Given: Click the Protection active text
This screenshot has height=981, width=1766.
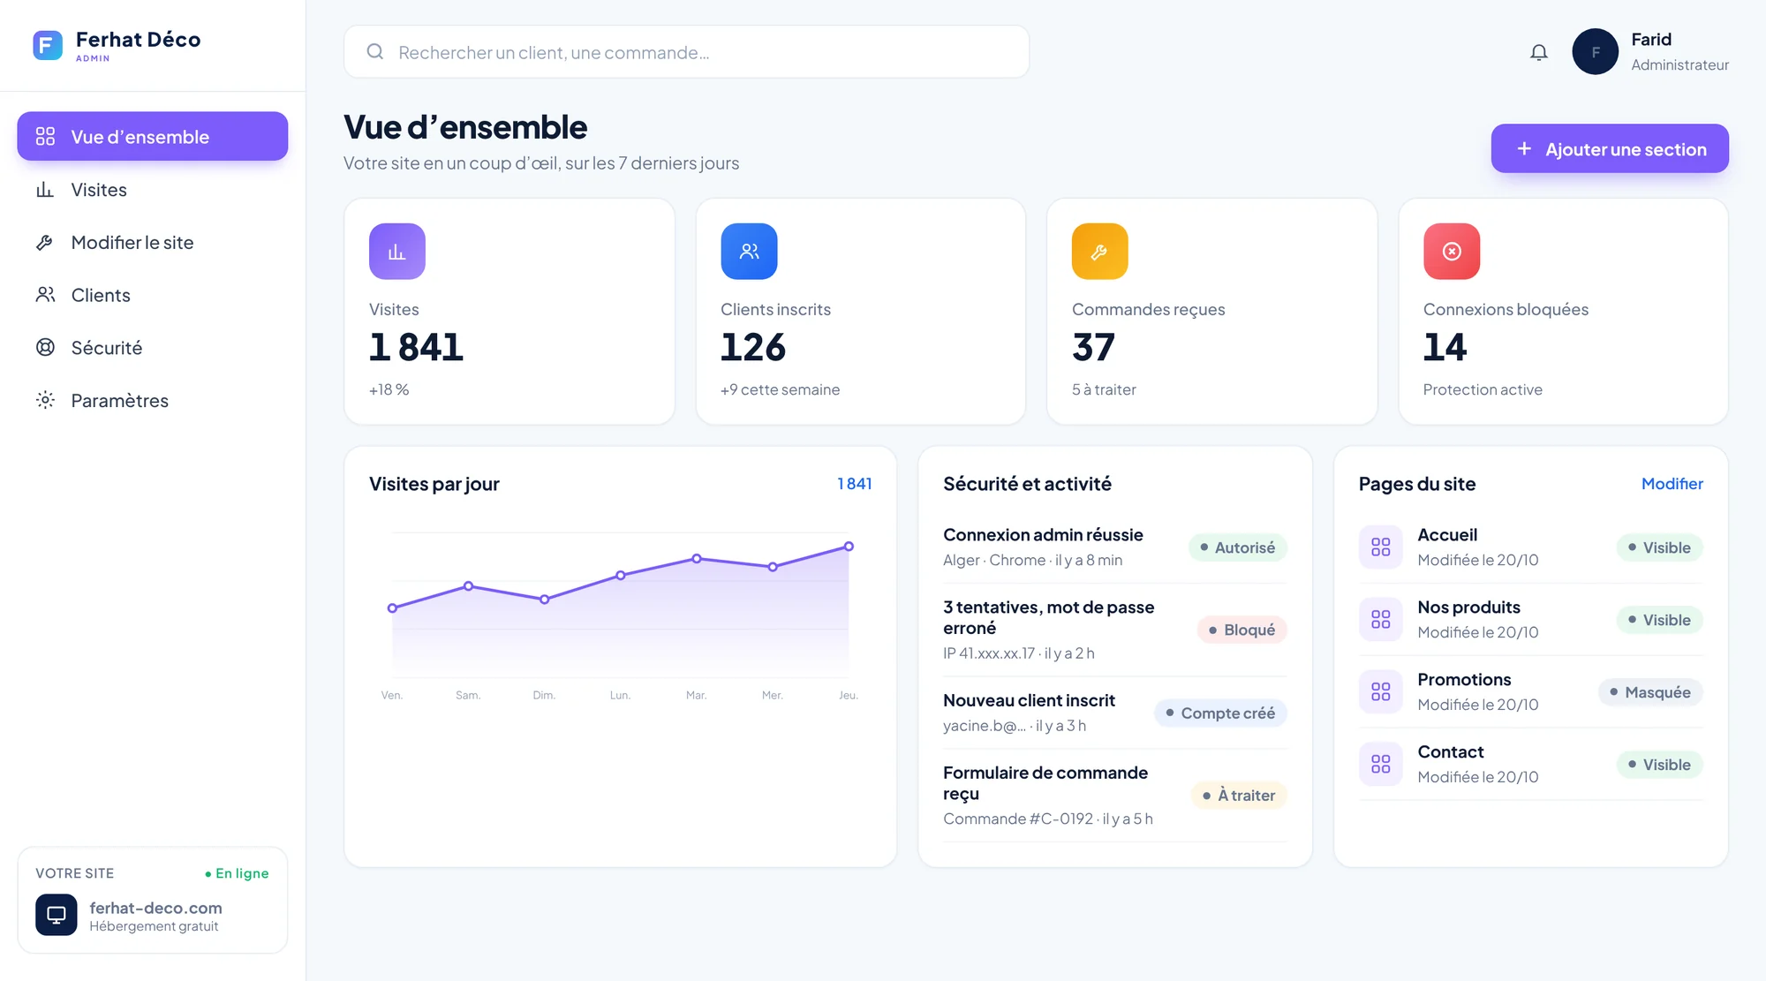Looking at the screenshot, I should [1483, 389].
